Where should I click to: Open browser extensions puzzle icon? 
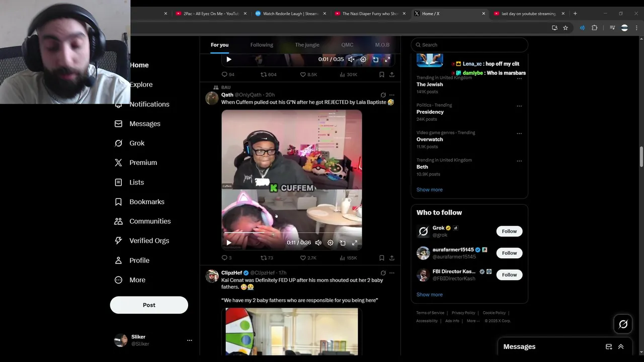click(594, 28)
